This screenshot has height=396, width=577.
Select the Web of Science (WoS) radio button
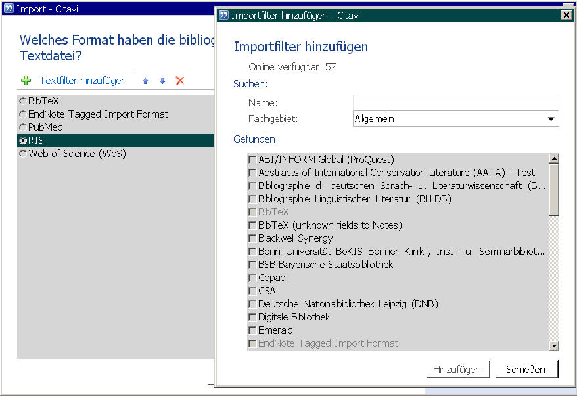pyautogui.click(x=23, y=154)
